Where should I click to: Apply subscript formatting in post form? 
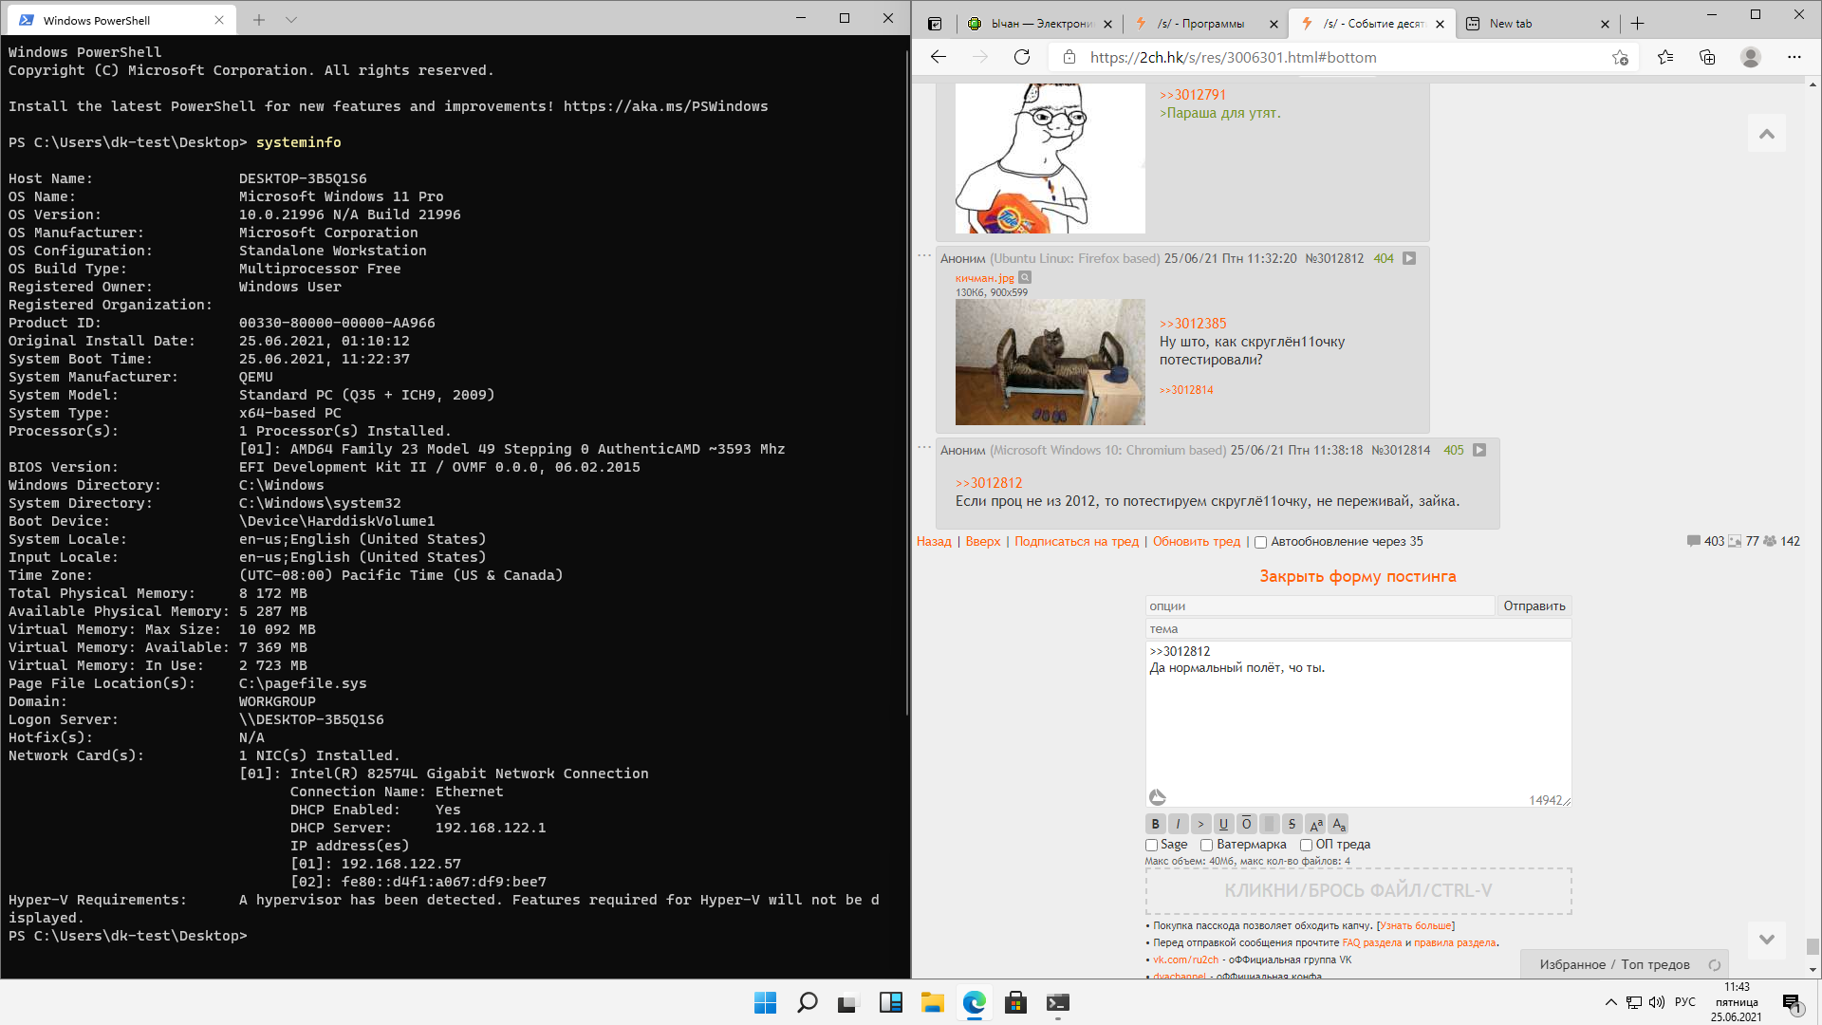point(1338,824)
